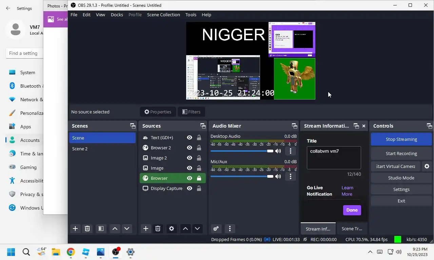Viewport: 434px width, 260px height.
Task: Enable Studio Mode
Action: [x=401, y=178]
